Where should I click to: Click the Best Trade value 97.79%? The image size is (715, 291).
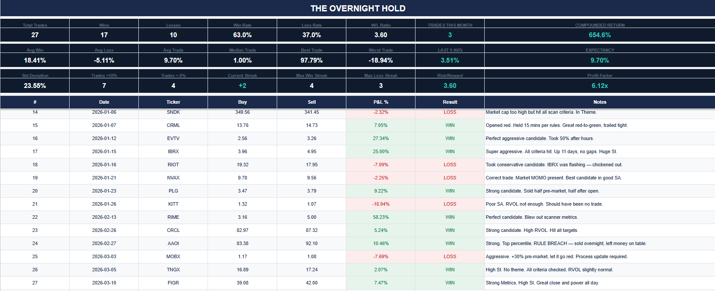311,60
